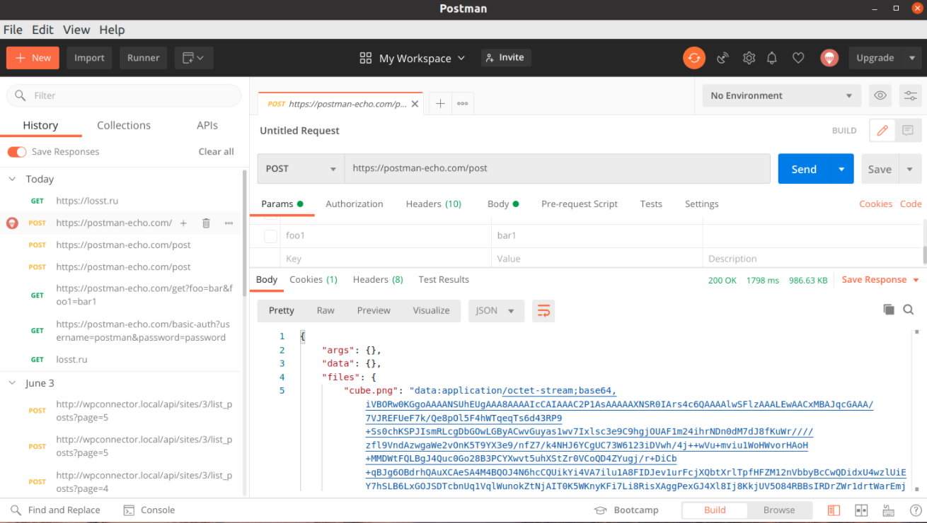Open the View menu
The image size is (927, 523).
(x=76, y=30)
